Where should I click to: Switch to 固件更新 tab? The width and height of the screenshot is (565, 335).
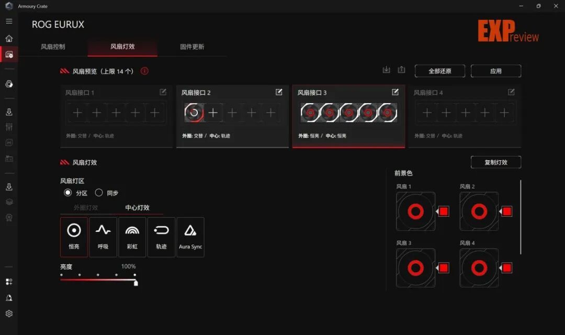[x=192, y=47]
